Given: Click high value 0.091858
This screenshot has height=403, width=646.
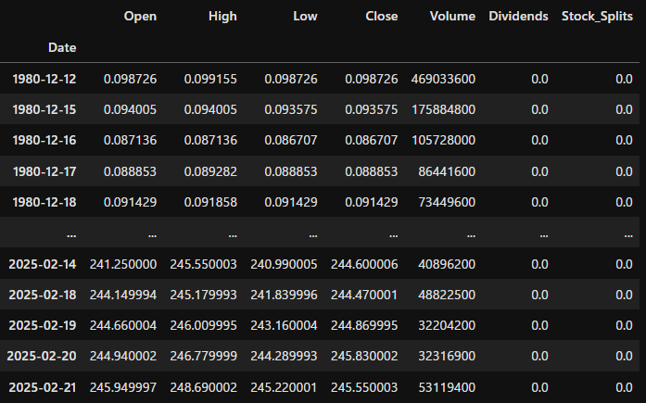Looking at the screenshot, I should coord(210,202).
